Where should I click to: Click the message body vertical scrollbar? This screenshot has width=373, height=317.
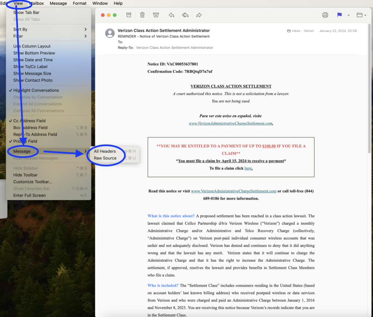point(369,88)
